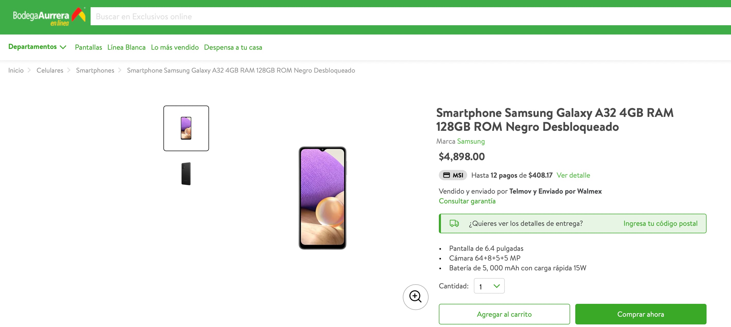Navigate to Despensa a tu casa
This screenshot has width=731, height=327.
click(233, 47)
